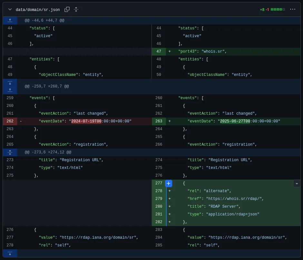This screenshot has height=260, width=303.
Task: Open the three-dot file options menu
Action: pos(292,9)
